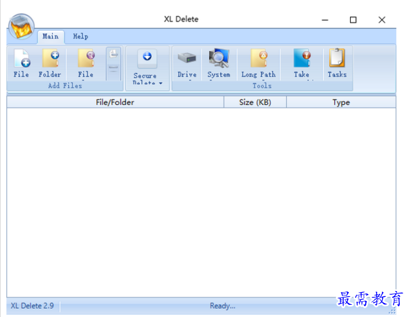Sort by Size (KB) column header

coord(255,102)
